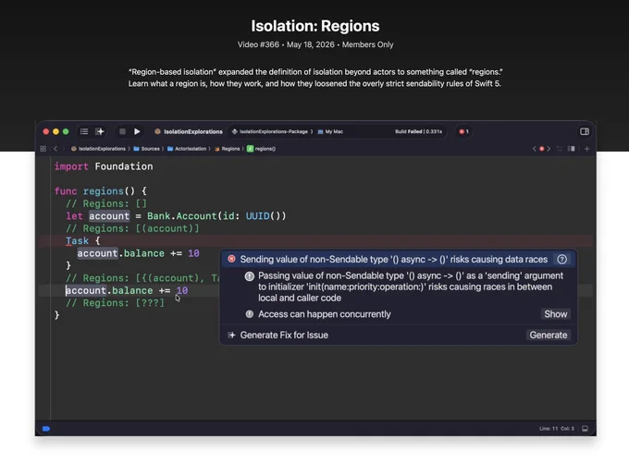The width and height of the screenshot is (629, 464).
Task: Go back in editor history
Action: [x=55, y=149]
